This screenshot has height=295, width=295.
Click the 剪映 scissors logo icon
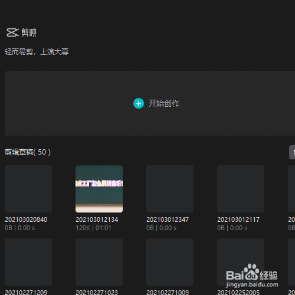tap(12, 32)
